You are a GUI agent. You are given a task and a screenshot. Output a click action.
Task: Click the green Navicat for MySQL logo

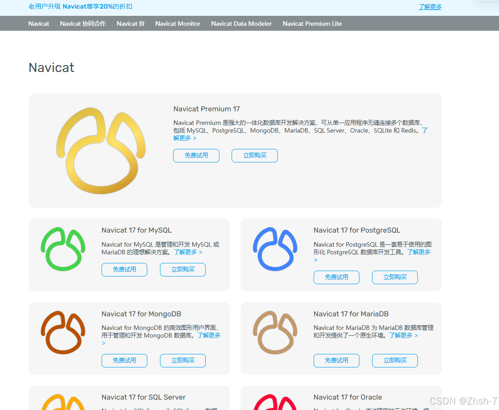pos(63,249)
